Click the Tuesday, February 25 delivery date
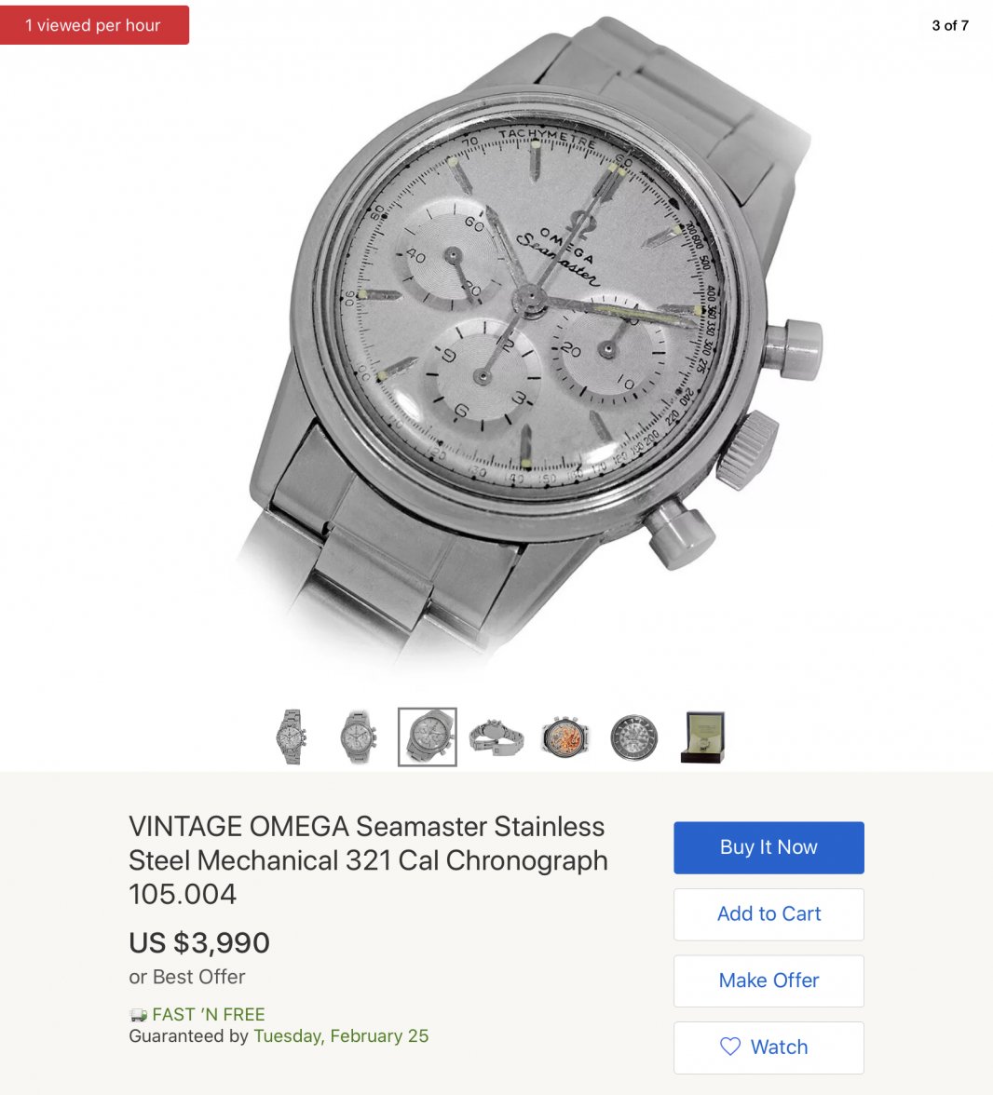 click(x=341, y=1036)
